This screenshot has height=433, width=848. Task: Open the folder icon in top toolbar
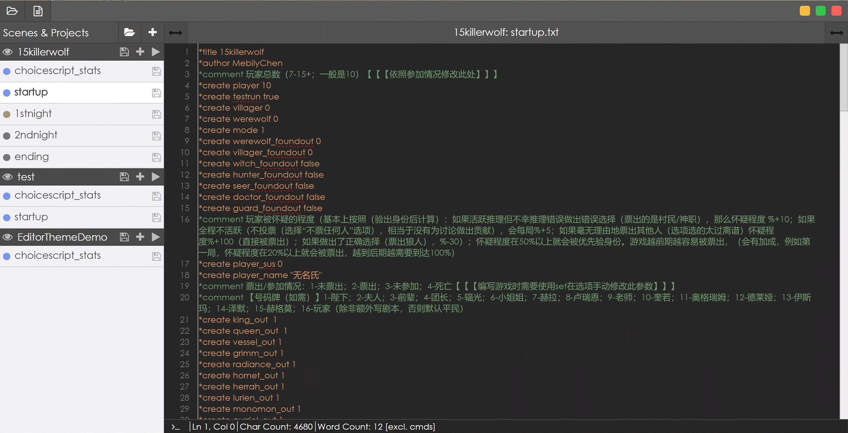(12, 11)
